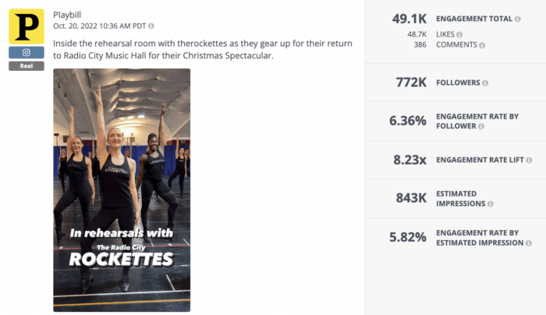Show info tooltip for Comments
This screenshot has height=315, width=546.
481,45
